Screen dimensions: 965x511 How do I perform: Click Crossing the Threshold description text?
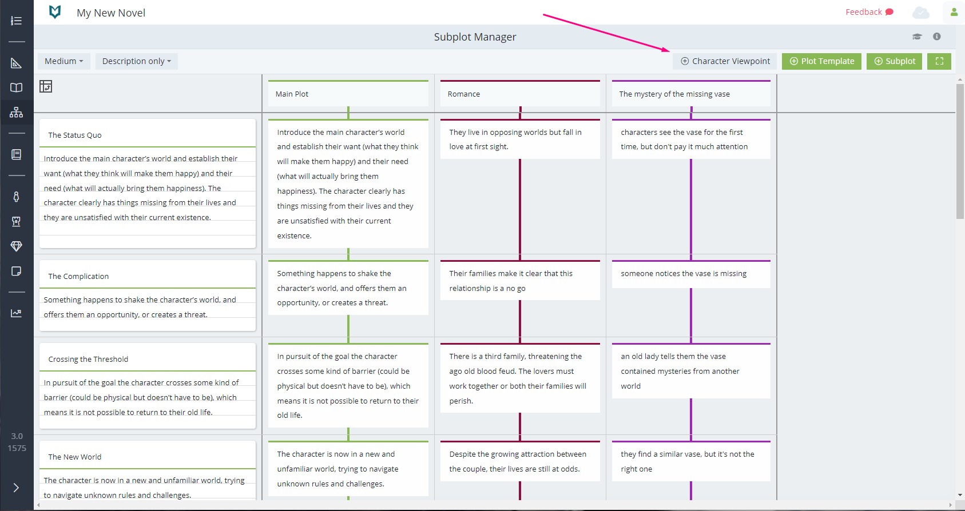[141, 397]
